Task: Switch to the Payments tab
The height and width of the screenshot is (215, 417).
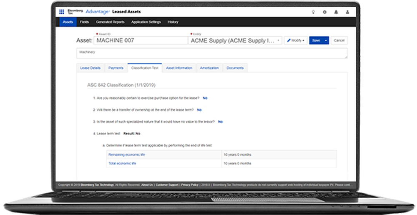Action: (x=116, y=68)
